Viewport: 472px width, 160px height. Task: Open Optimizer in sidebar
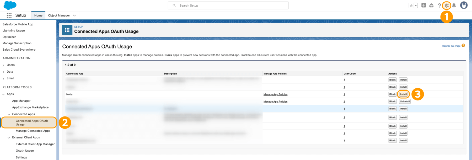point(9,37)
